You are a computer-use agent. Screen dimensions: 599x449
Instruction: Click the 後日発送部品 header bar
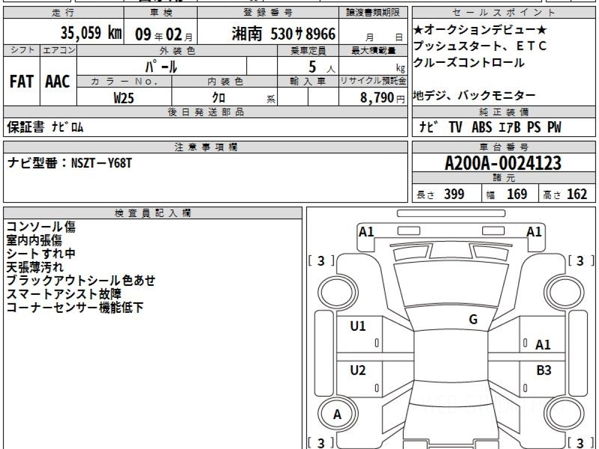click(x=206, y=112)
